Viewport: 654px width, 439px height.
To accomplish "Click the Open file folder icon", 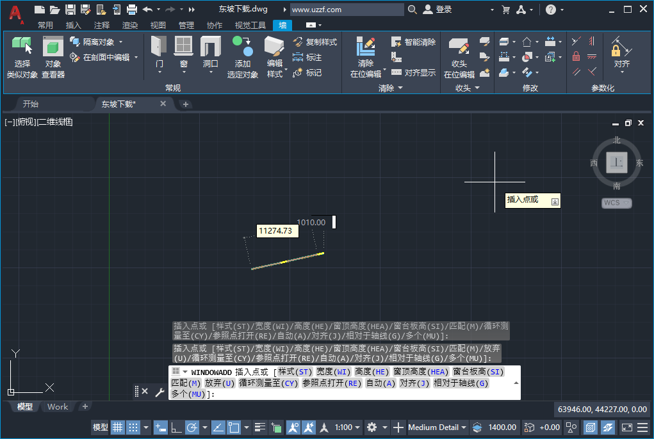I will click(x=54, y=10).
